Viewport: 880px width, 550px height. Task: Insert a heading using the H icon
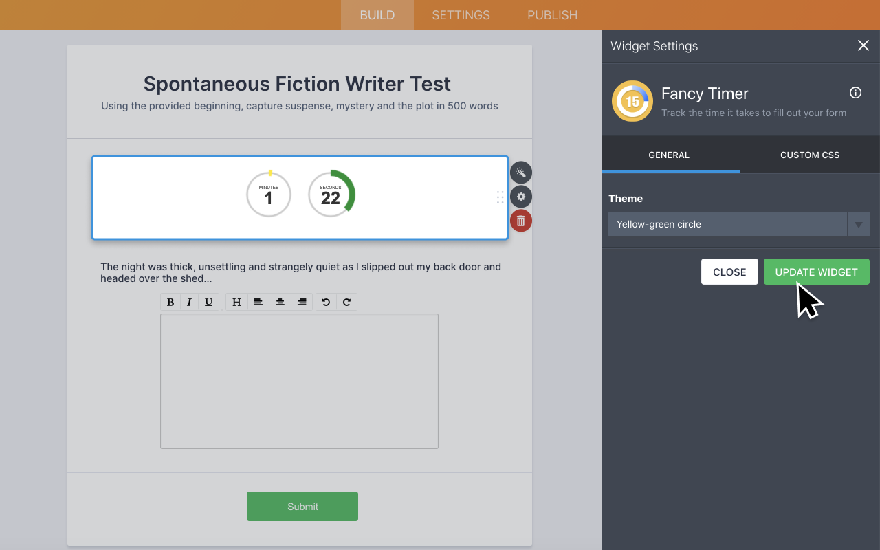tap(236, 301)
